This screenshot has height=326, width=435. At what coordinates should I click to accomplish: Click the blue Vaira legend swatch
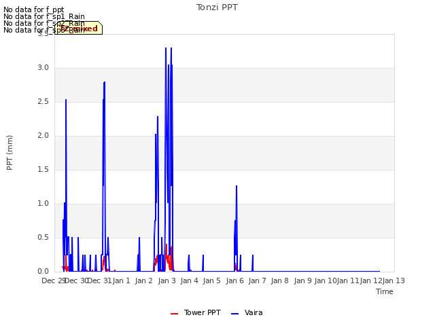click(x=234, y=314)
